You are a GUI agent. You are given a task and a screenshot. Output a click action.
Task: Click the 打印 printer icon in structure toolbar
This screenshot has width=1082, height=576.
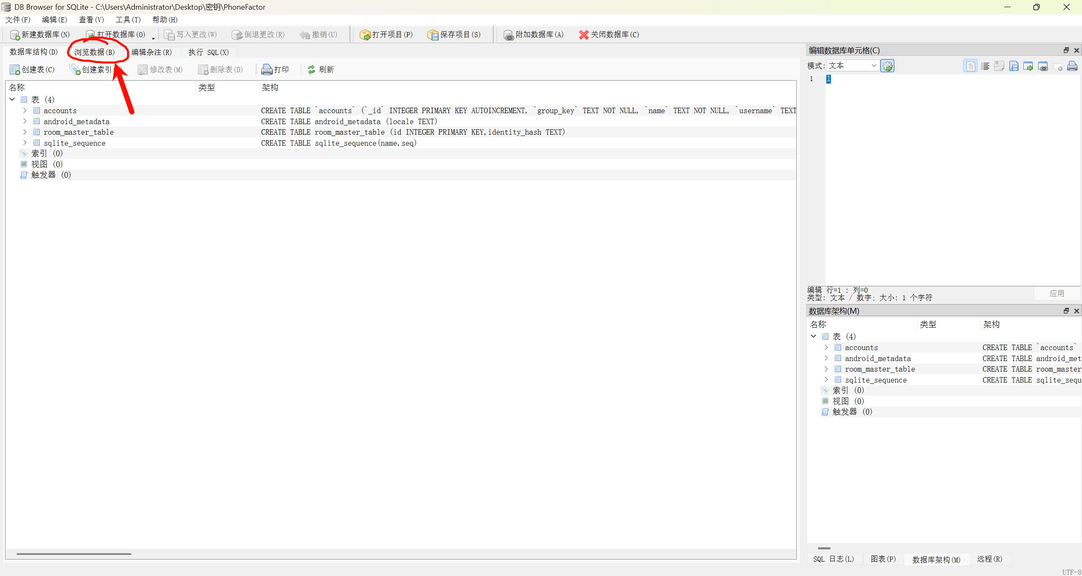[x=266, y=70]
